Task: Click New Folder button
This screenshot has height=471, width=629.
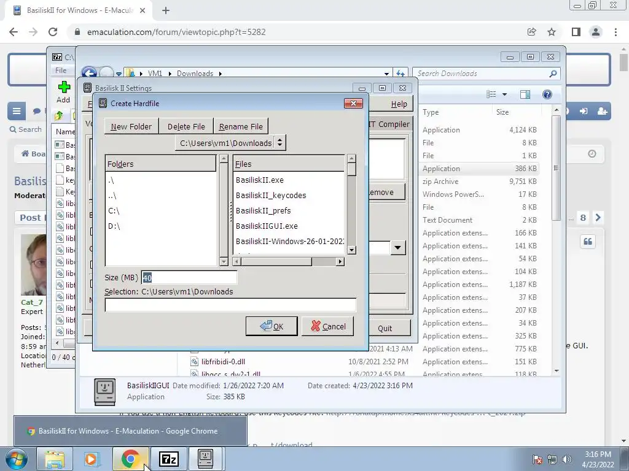Action: point(131,126)
